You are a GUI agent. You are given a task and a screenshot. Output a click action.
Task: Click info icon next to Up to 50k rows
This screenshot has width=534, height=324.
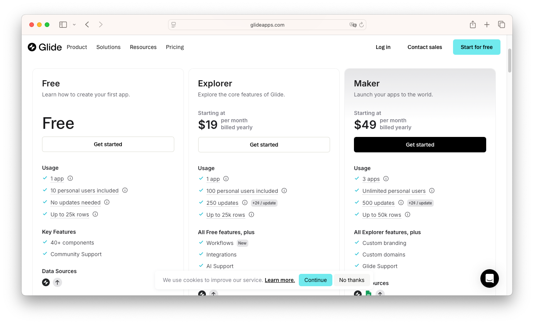tap(408, 215)
